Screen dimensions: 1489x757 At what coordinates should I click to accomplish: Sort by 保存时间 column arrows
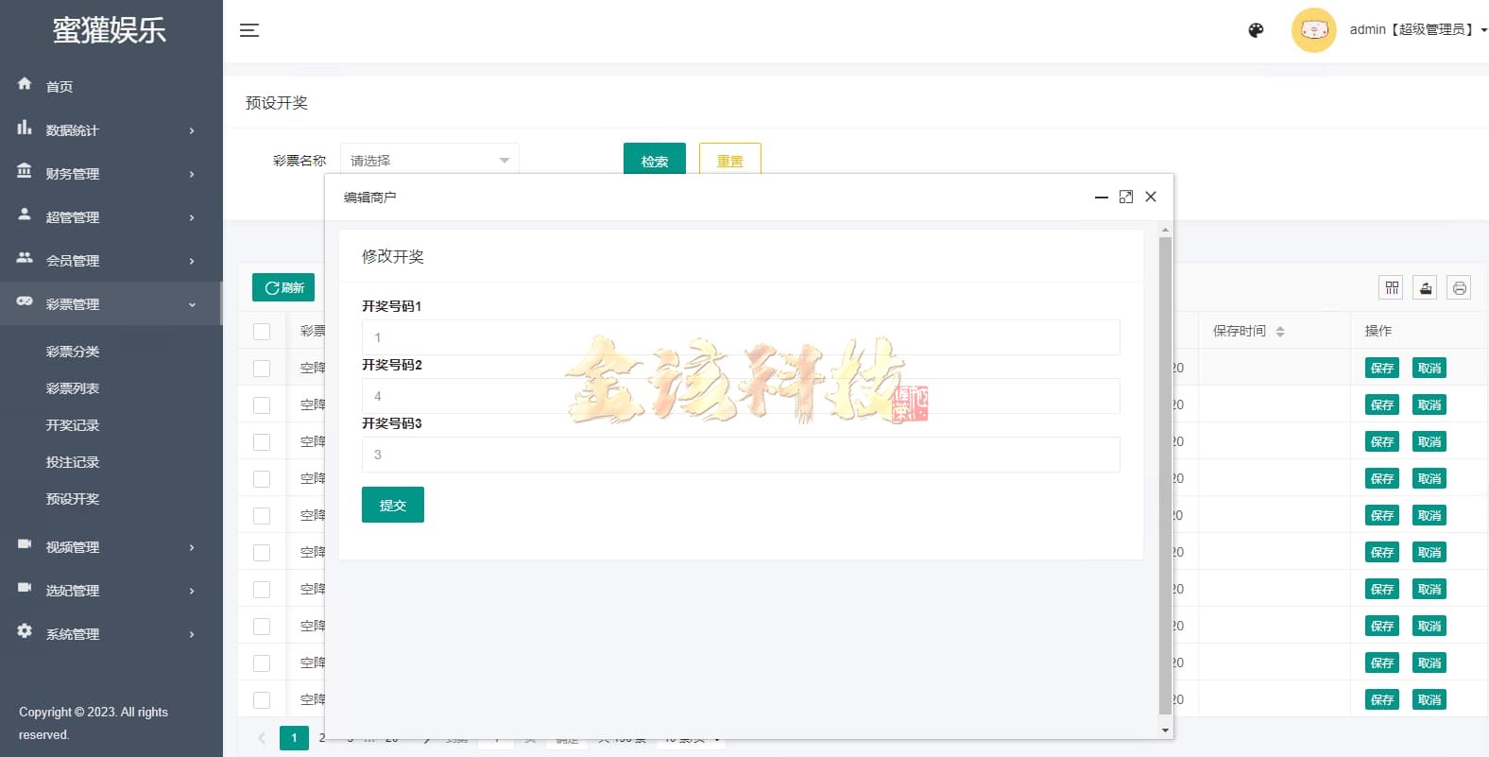tap(1280, 332)
